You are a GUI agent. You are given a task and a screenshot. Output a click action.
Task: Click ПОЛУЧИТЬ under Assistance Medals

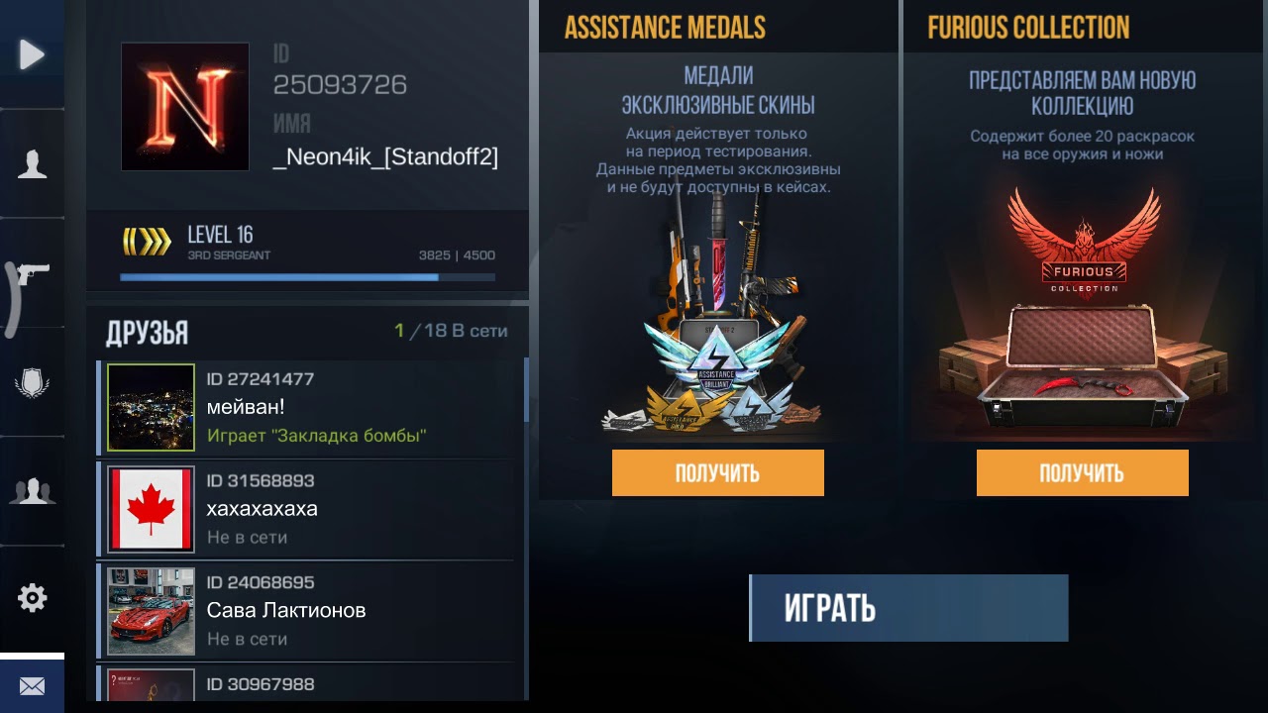pos(717,473)
